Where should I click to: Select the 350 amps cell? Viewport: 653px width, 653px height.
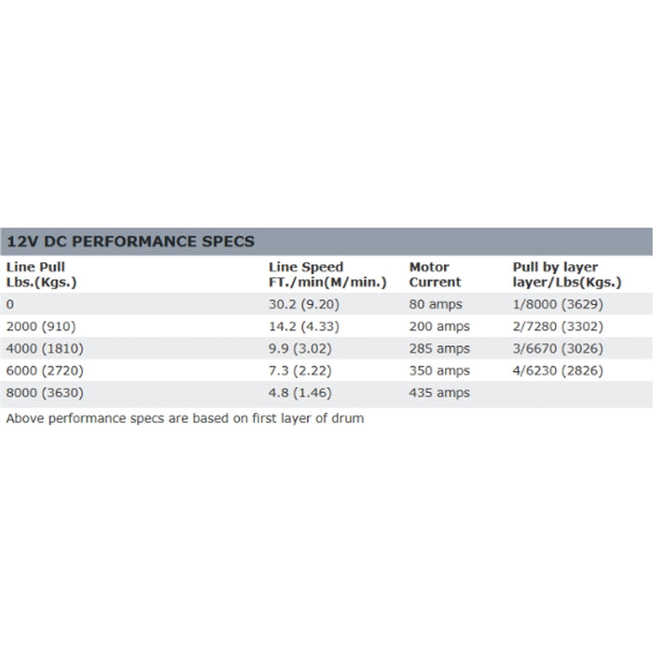439,371
